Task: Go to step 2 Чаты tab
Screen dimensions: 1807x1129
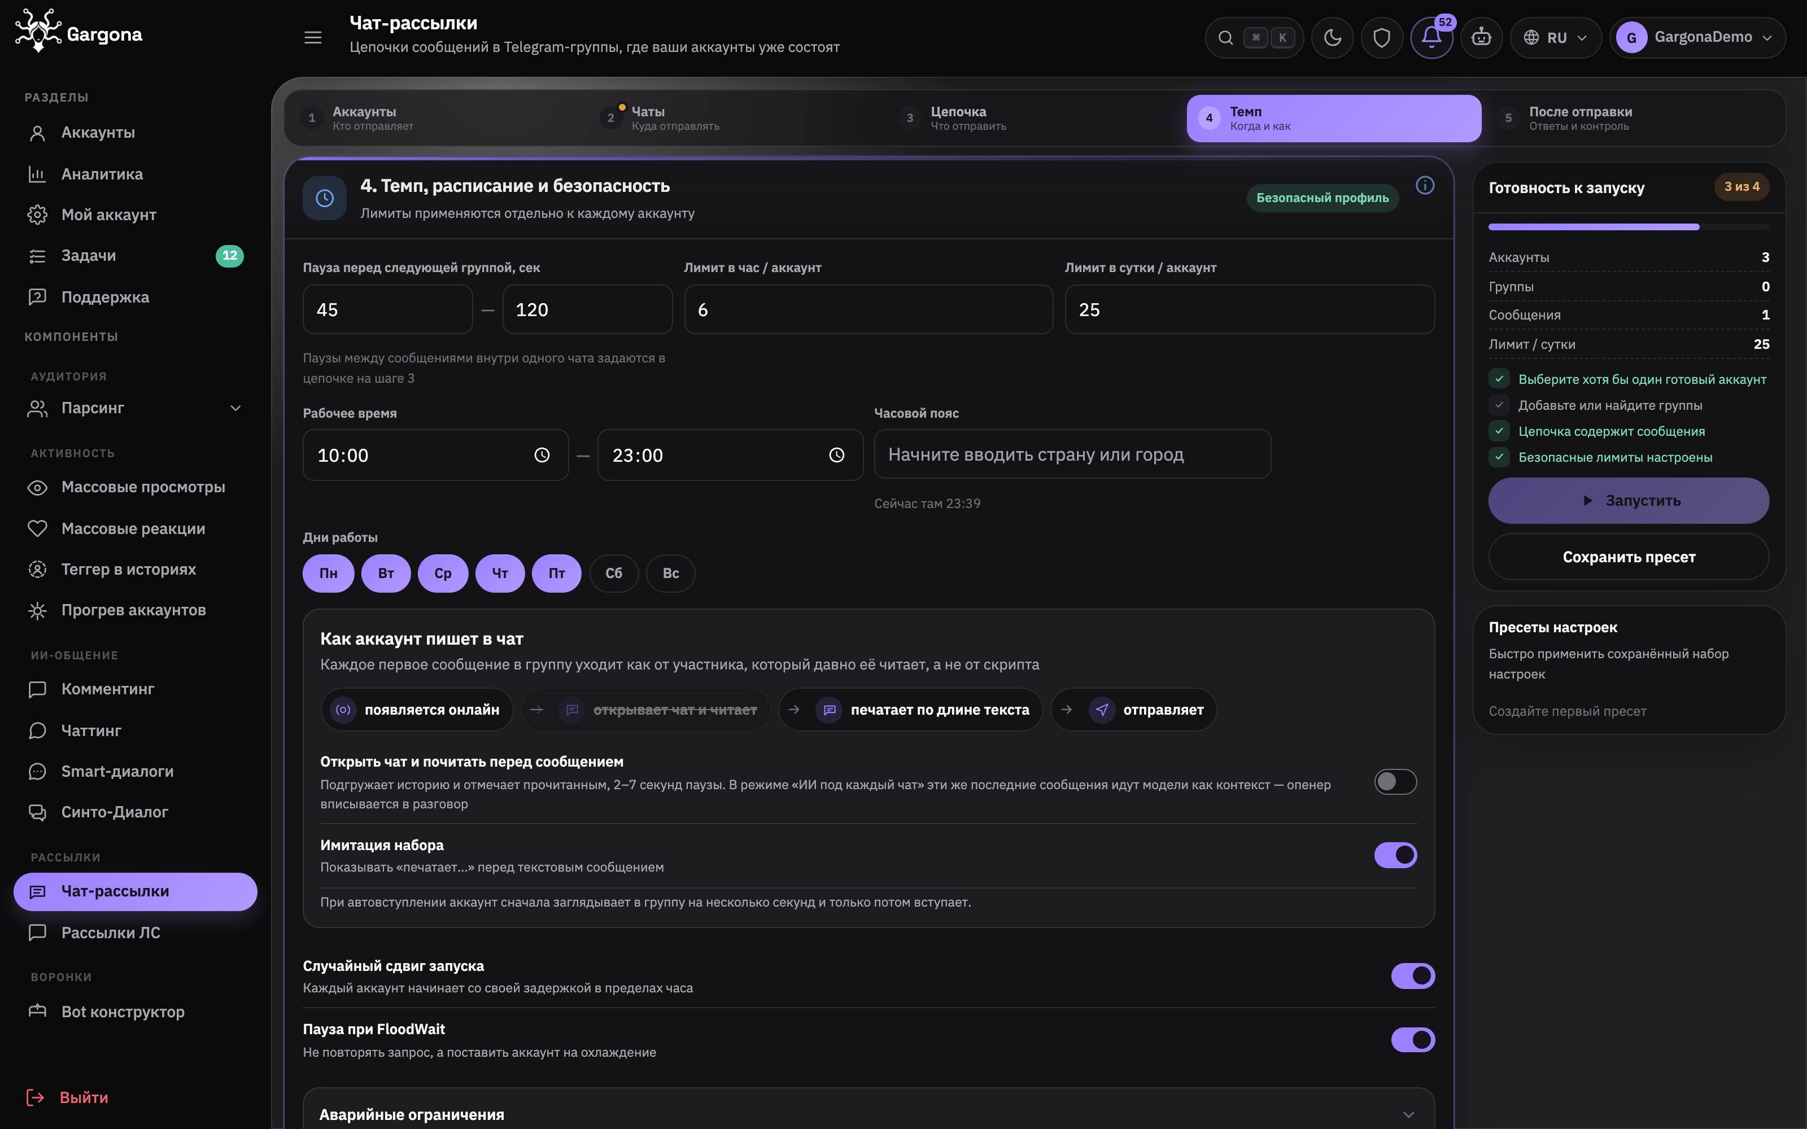Action: [735, 118]
